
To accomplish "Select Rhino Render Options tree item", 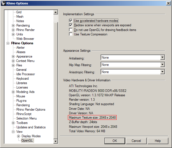I will [30, 110].
